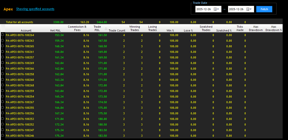The height and width of the screenshot is (140, 288).
Task: Expand the start date dropdown arrow
Action: [218, 9]
